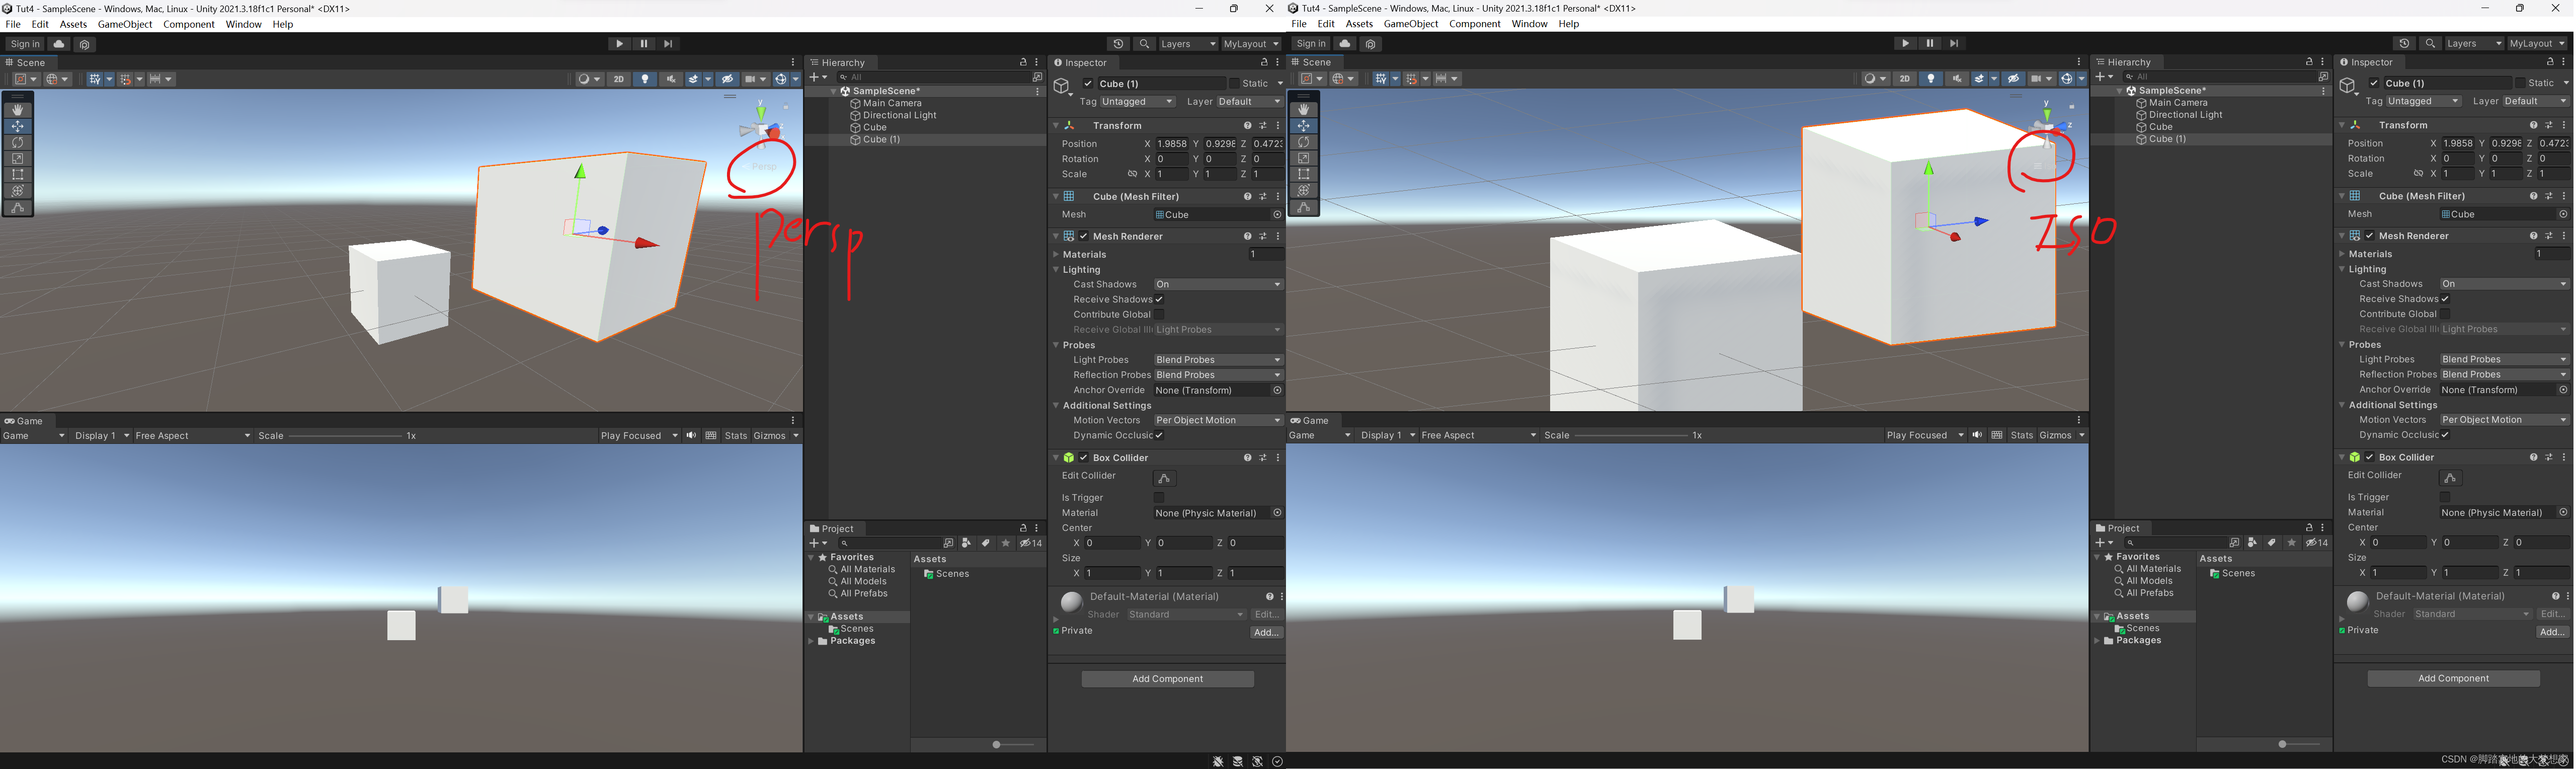
Task: Collapse Transform component in left Inspector
Action: coord(1056,126)
